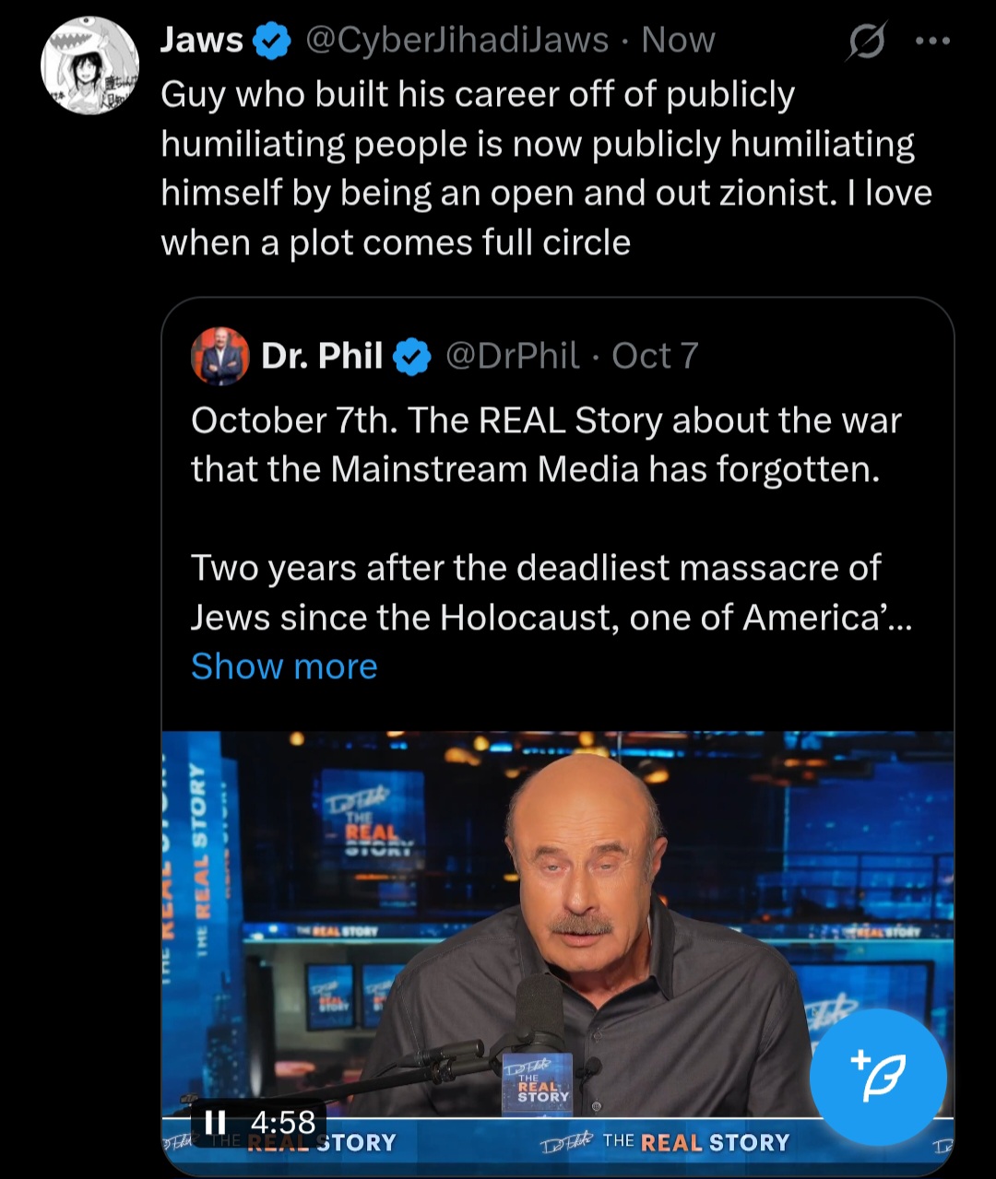Open Dr. Phil's small avatar

coord(219,356)
